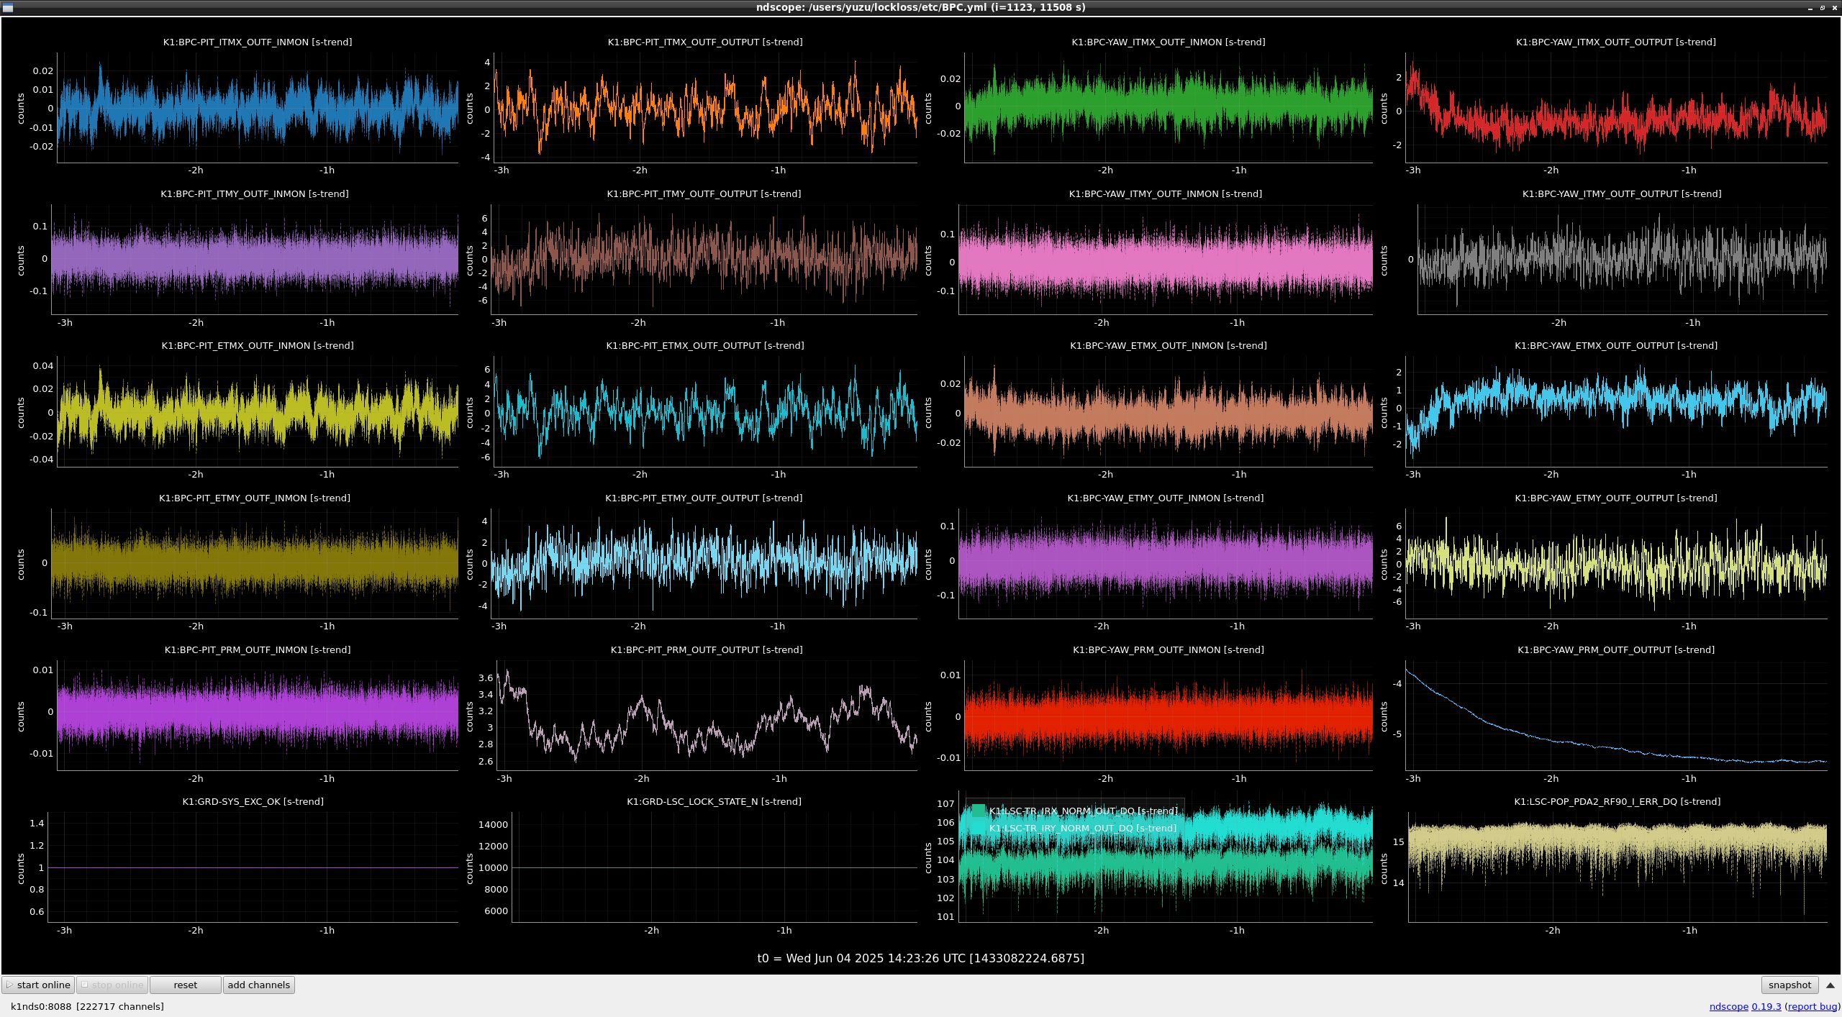Screen dimensions: 1842x1017
Task: Click inside the blue PIT_ITMX_OUTF_INMON trace plot
Action: click(x=258, y=108)
